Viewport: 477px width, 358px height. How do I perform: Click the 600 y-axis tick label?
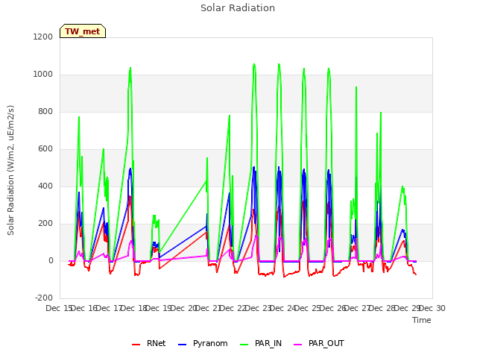(x=45, y=149)
